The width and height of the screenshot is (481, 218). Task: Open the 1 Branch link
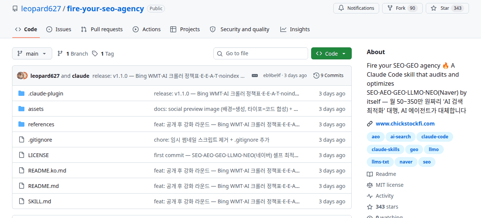point(73,54)
